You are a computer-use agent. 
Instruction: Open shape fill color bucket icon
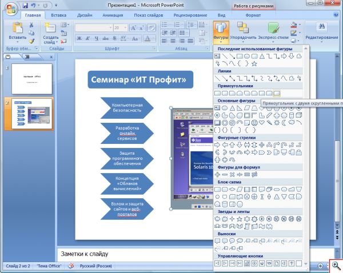[x=294, y=25]
